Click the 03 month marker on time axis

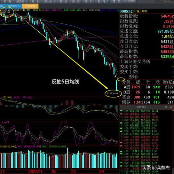(x=73, y=172)
